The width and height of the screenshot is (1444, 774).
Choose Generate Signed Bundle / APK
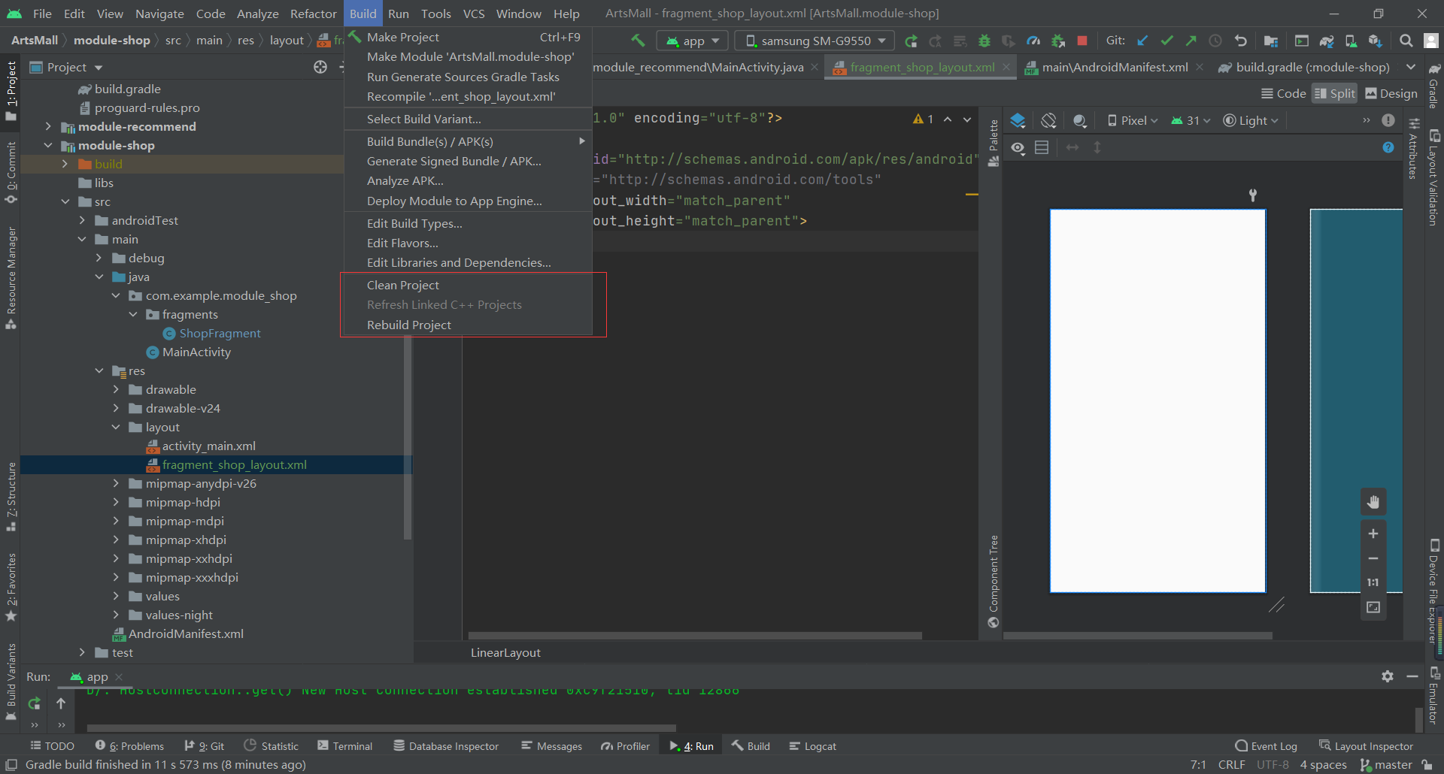pos(466,161)
